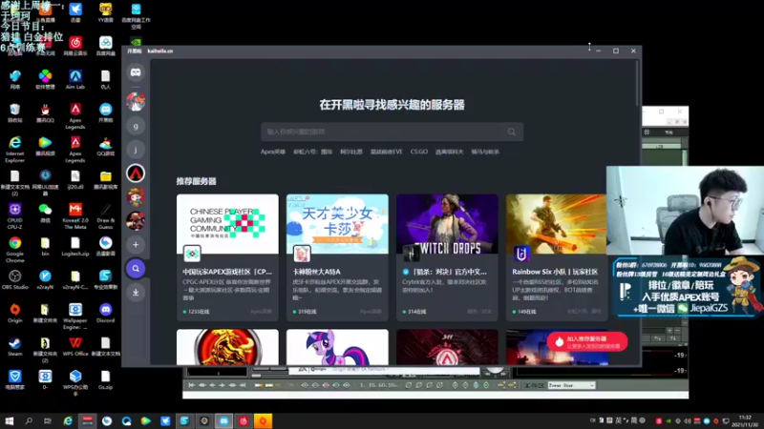764x429 pixels.
Task: Click the magnifier icon in the search box
Action: coord(512,132)
